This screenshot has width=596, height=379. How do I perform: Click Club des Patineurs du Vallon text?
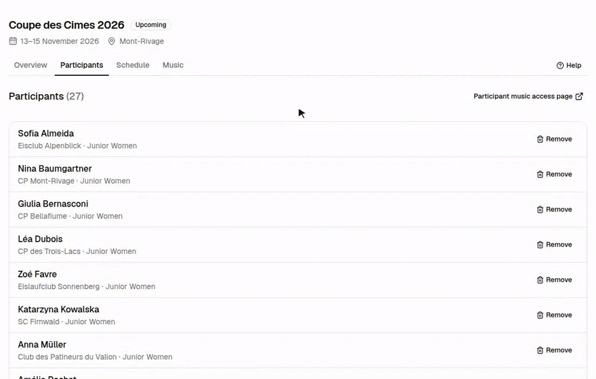point(67,357)
